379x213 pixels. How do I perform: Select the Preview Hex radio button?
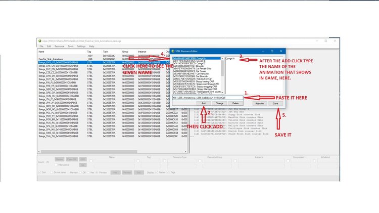(x=88, y=173)
